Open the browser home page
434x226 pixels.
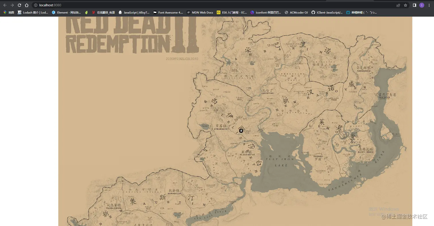click(x=27, y=5)
